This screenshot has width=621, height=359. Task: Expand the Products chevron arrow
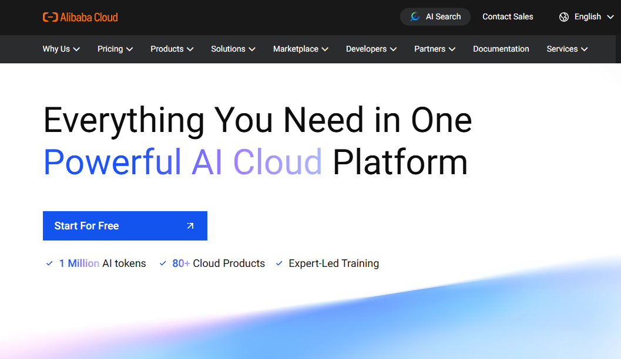pos(190,49)
